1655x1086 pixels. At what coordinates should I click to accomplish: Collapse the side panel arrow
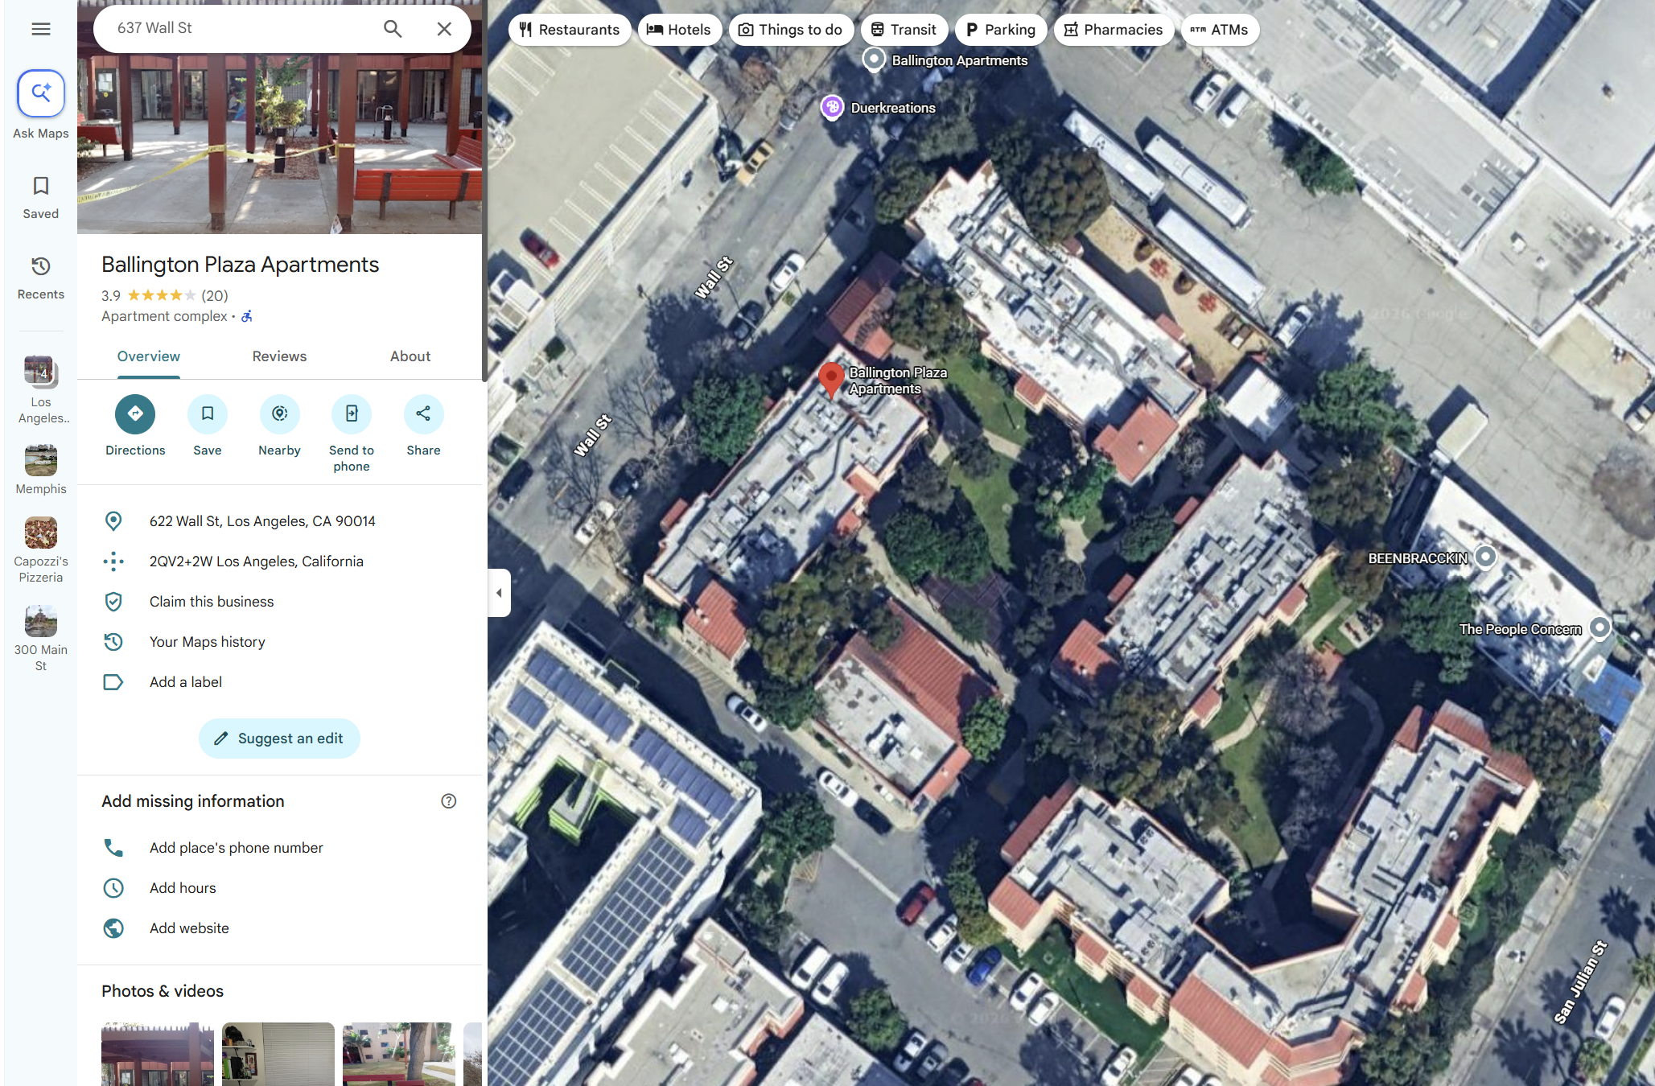(x=499, y=593)
